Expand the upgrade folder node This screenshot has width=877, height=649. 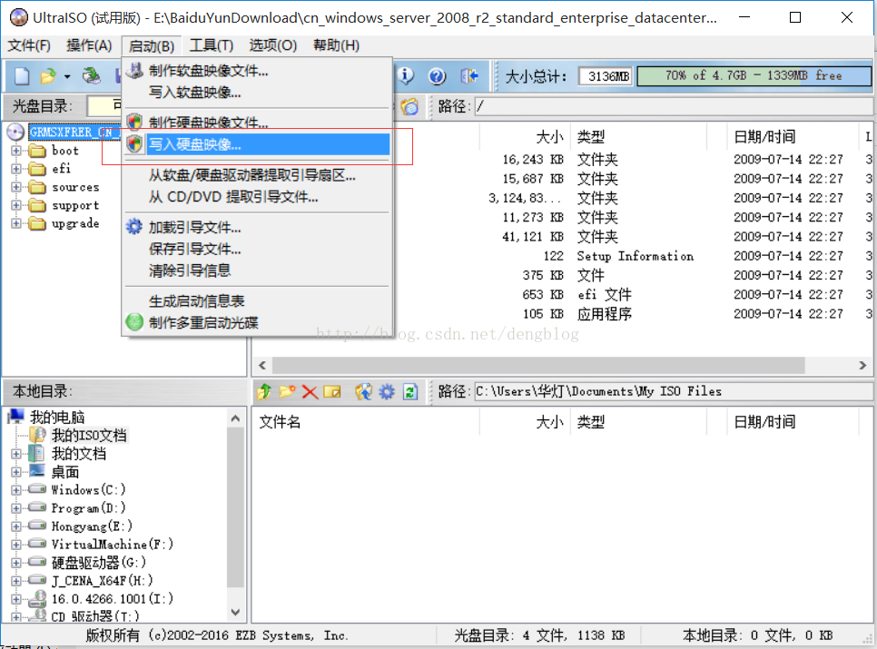(x=15, y=223)
